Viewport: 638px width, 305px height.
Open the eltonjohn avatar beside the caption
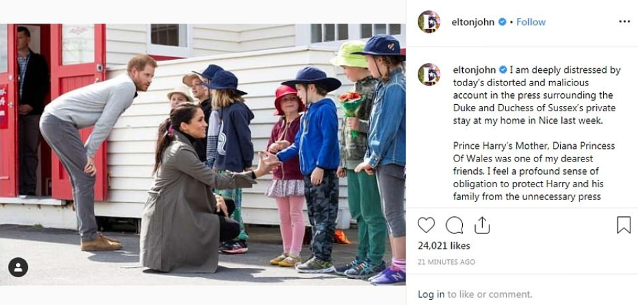point(429,74)
